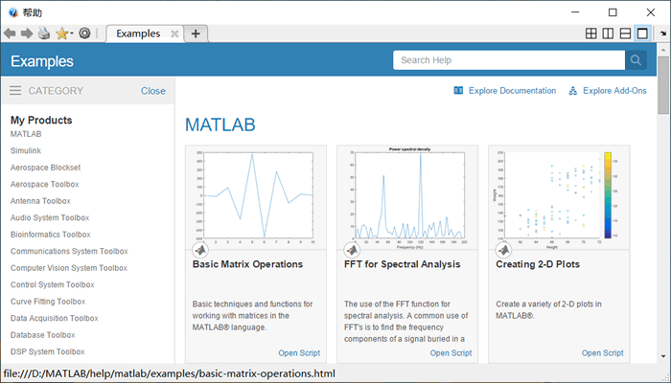Select Data Acquisition Toolbox category
671x383 pixels.
click(x=55, y=318)
